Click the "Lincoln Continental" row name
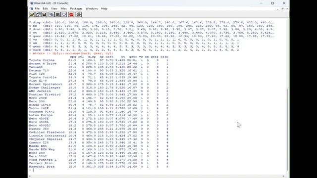Viewport: 317px width, 178px height. 48,135
